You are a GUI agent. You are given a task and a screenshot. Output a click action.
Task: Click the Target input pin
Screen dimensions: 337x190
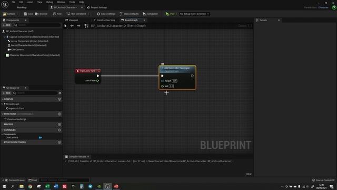[163, 81]
